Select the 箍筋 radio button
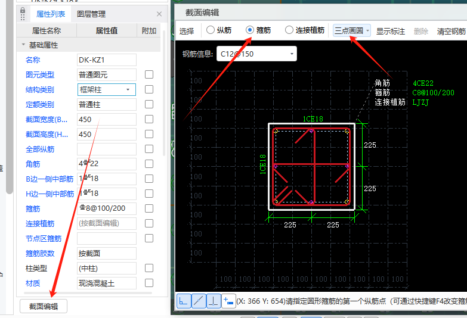Screen dimensions: 467x318 click(x=250, y=30)
